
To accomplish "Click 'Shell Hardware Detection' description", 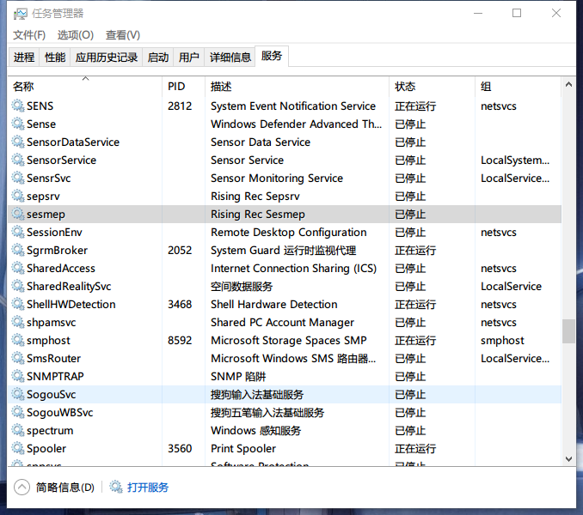I will [x=274, y=304].
